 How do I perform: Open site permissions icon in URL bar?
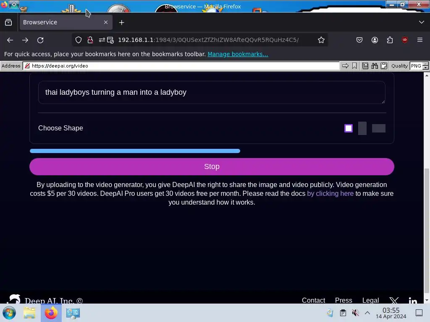(102, 40)
